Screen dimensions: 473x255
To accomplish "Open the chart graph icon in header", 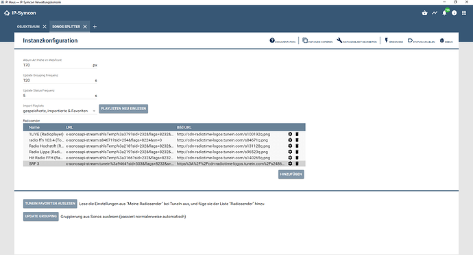I will coord(435,13).
